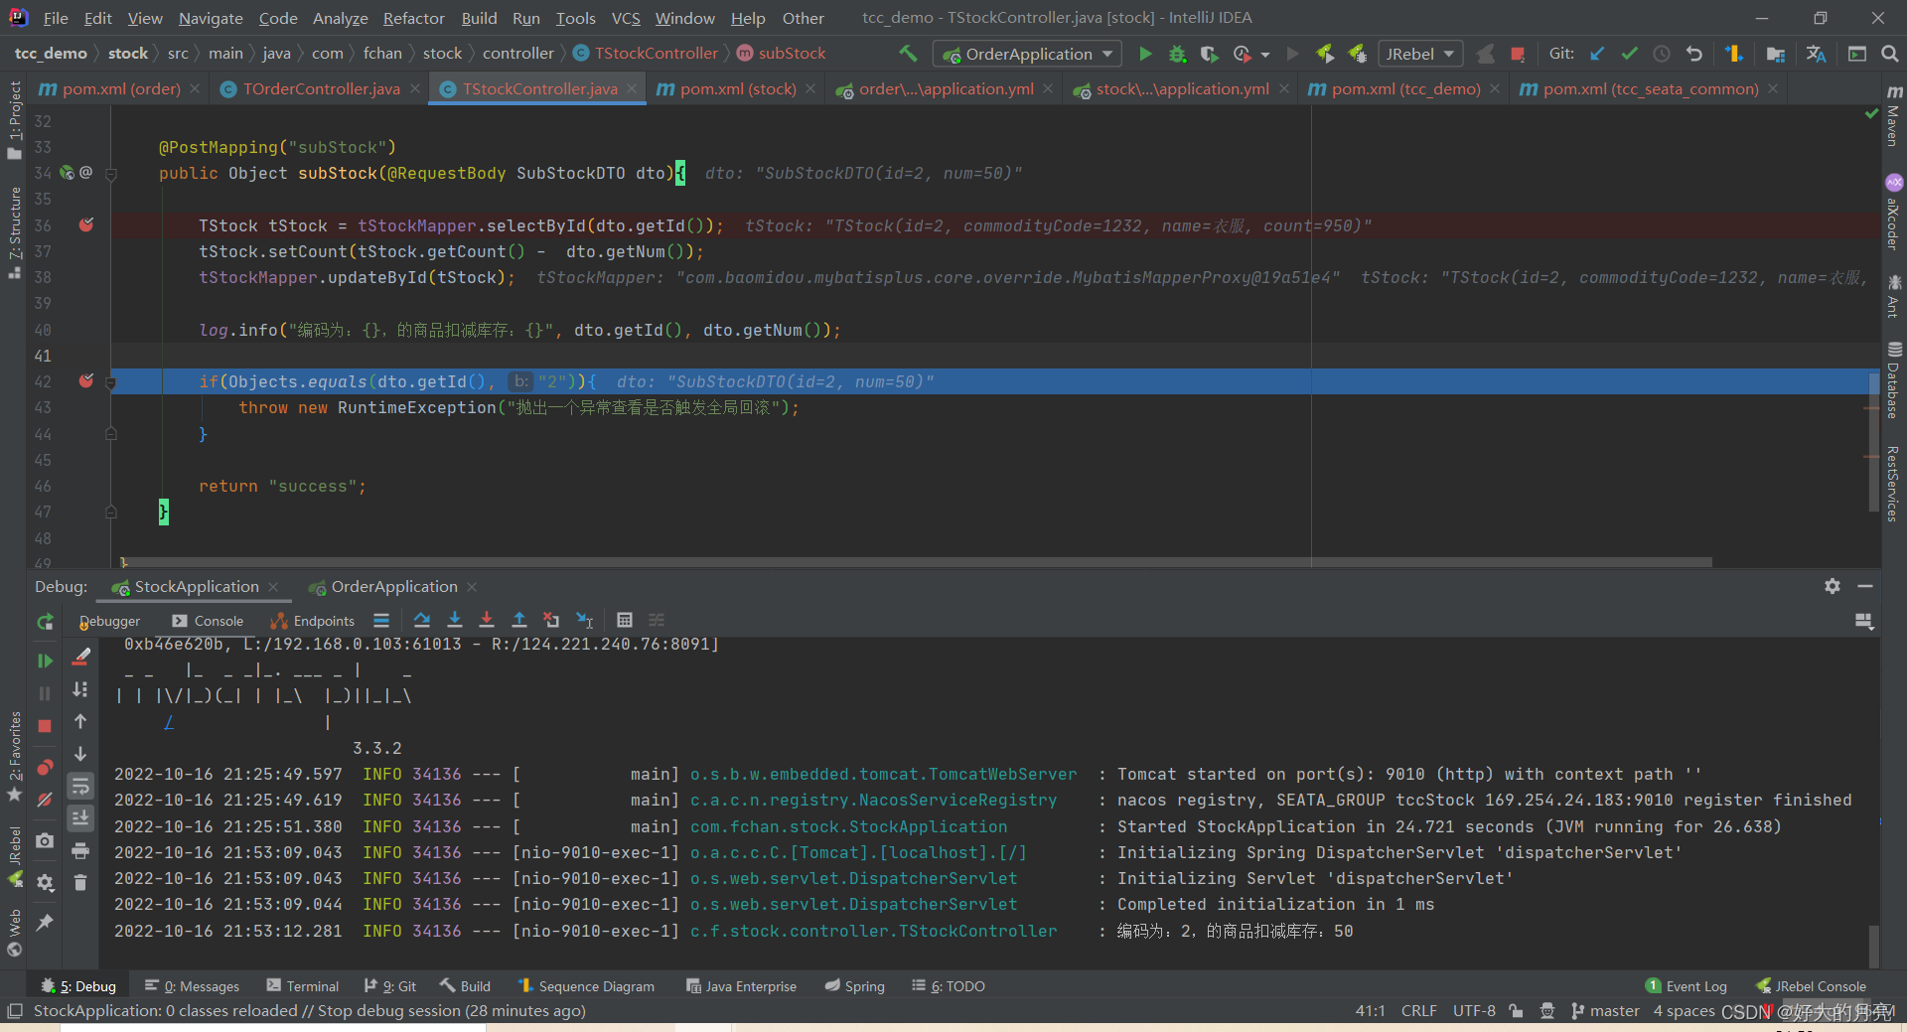The image size is (1907, 1032).
Task: Minimize the Debug panel with hide button
Action: [x=1865, y=586]
